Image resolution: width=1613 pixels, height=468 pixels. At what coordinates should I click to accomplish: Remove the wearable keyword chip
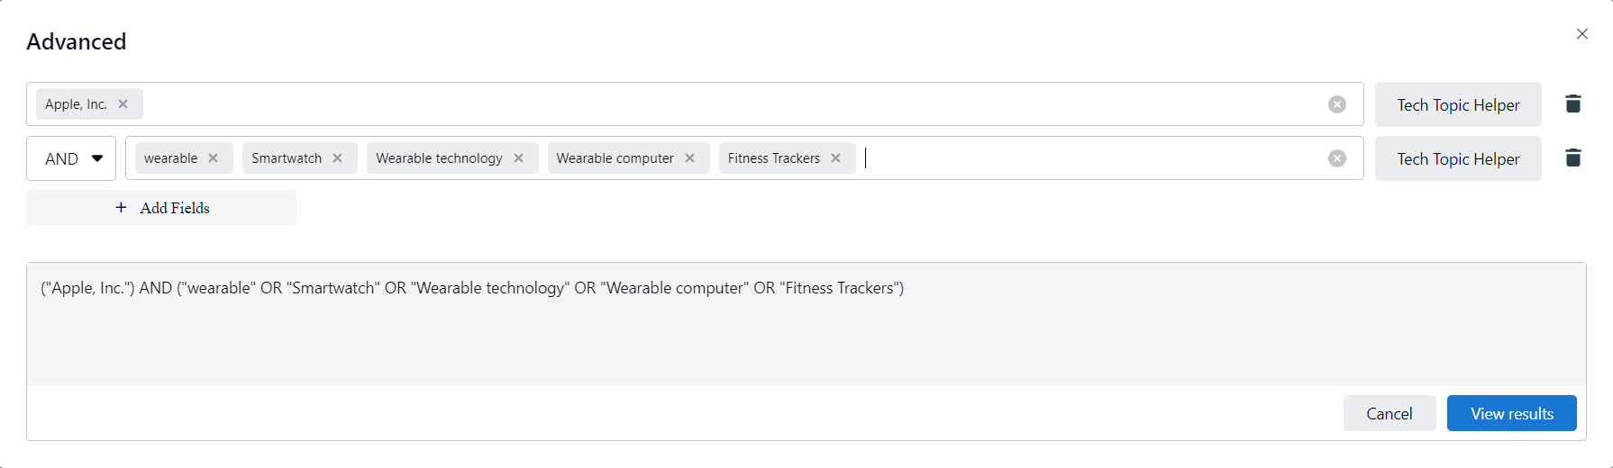point(214,158)
